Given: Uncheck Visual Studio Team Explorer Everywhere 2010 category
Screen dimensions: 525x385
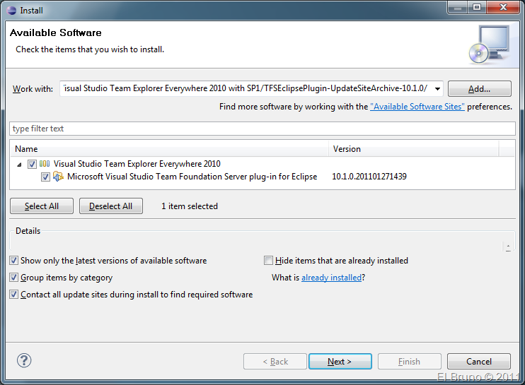Looking at the screenshot, I should 32,164.
